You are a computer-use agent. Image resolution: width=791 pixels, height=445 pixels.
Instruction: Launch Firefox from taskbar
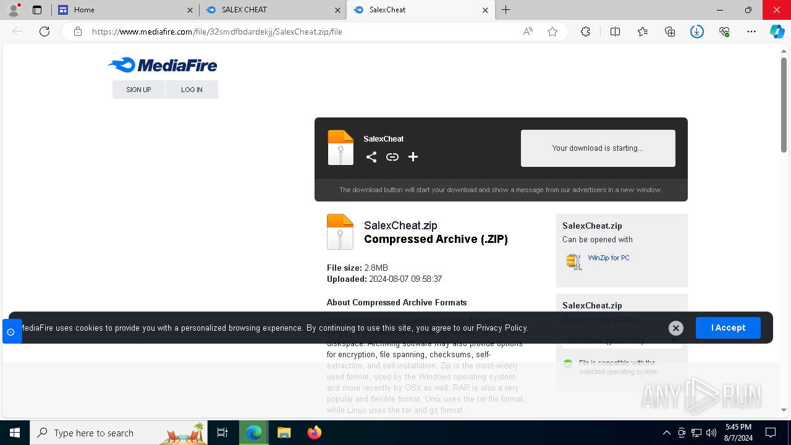[x=315, y=433]
